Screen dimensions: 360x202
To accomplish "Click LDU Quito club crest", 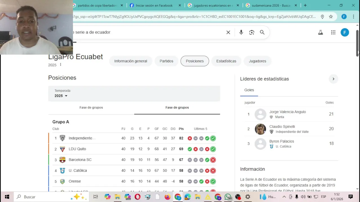I will tap(62, 149).
